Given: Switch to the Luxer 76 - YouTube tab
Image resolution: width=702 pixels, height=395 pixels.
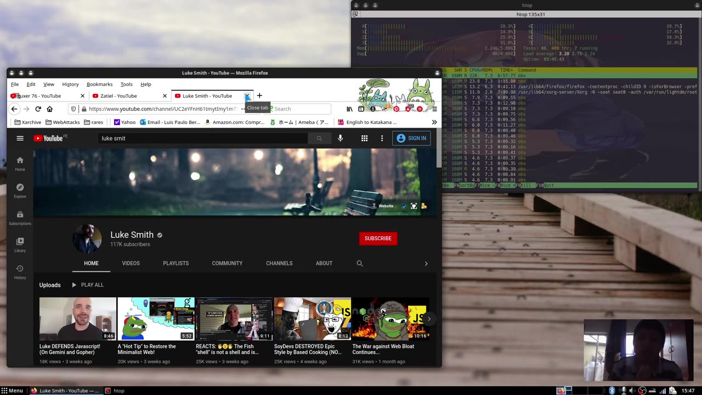Looking at the screenshot, I should 47,95.
